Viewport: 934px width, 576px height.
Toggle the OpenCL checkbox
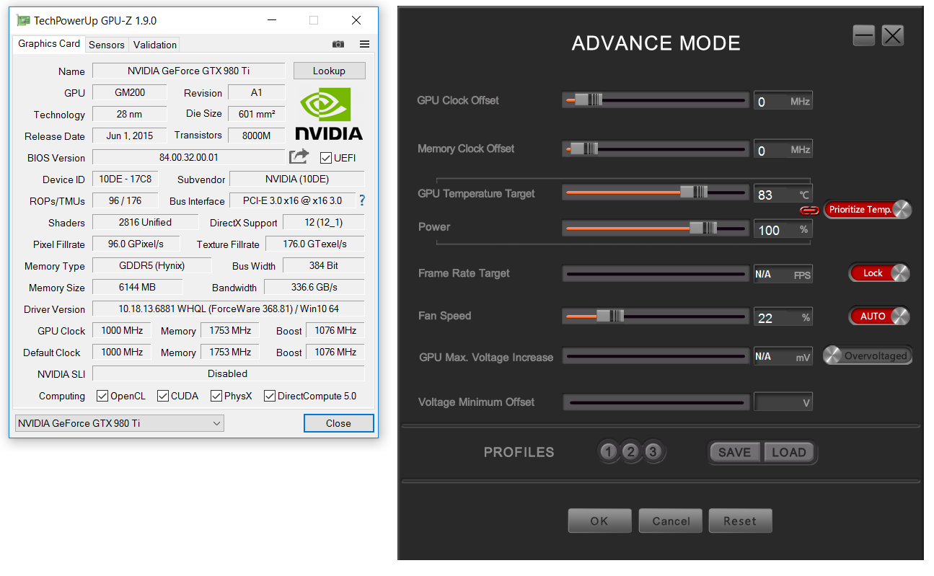point(102,396)
